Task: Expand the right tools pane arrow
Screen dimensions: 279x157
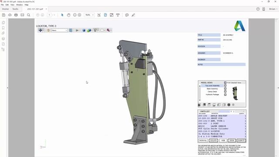Action: point(278,88)
